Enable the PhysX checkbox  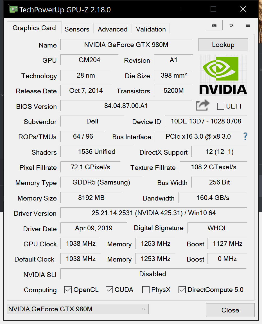click(146, 290)
